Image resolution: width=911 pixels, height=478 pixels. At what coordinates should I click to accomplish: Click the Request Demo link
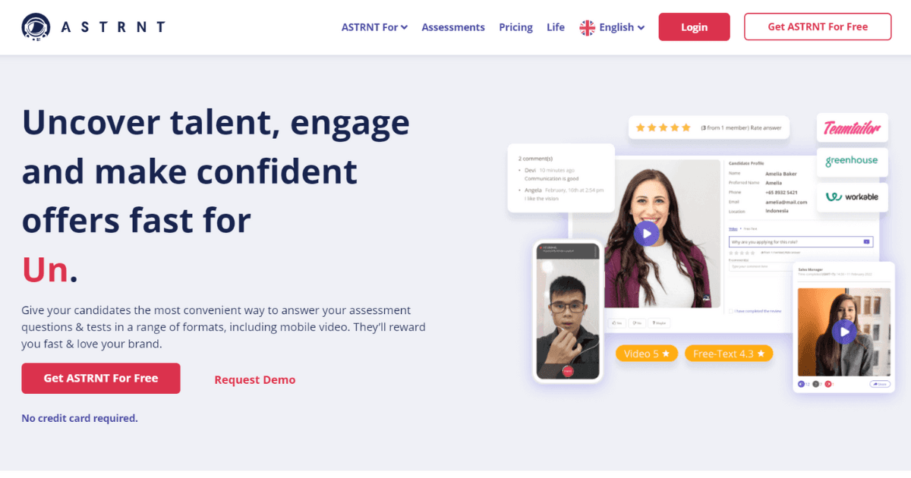(x=255, y=380)
